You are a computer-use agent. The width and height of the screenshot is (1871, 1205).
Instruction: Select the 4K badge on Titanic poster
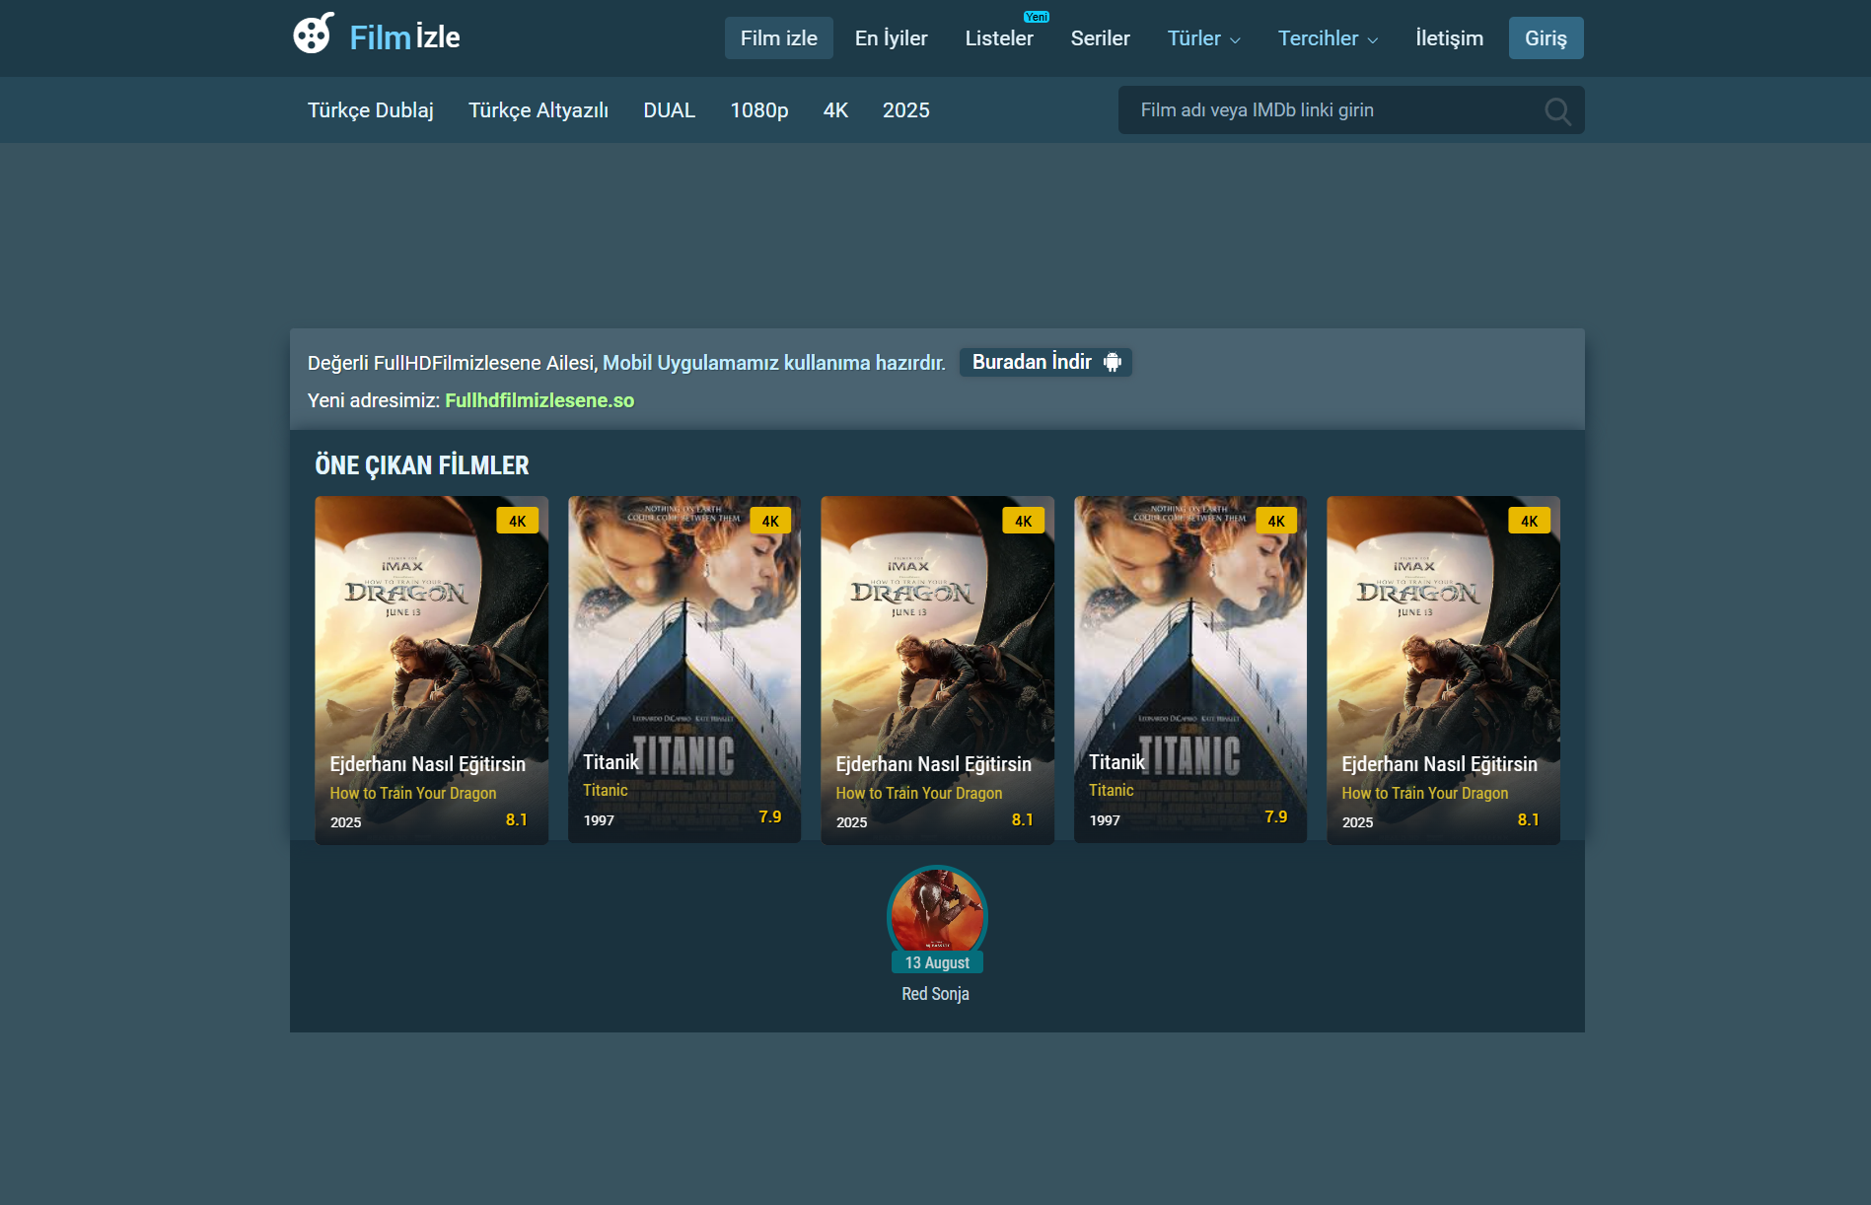click(770, 520)
